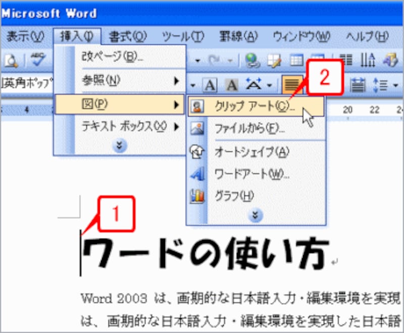Screen dimensions: 404x333
Task: Click the blue ワードアート icon
Action: 197,174
